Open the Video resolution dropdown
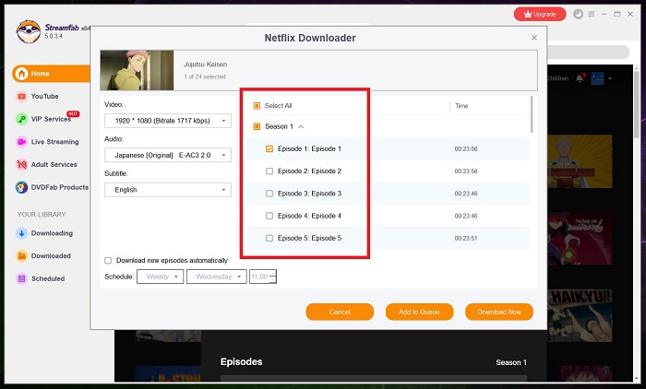 168,121
